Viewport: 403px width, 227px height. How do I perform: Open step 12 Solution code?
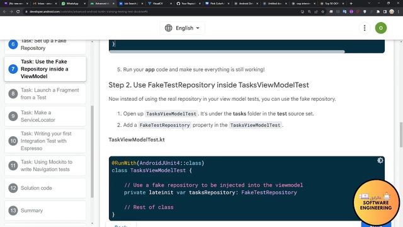tap(45, 188)
